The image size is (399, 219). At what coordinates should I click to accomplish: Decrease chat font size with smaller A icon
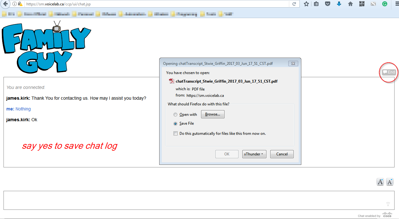390,182
